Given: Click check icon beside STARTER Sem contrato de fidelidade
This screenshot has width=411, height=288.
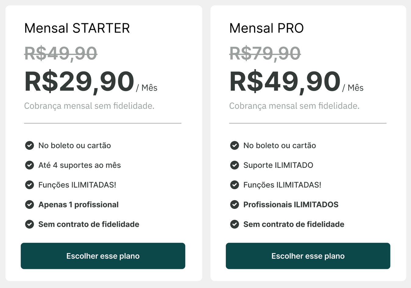Looking at the screenshot, I should 30,224.
